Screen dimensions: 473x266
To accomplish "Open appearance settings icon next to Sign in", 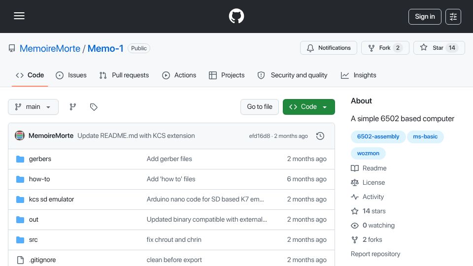I will coord(453,17).
